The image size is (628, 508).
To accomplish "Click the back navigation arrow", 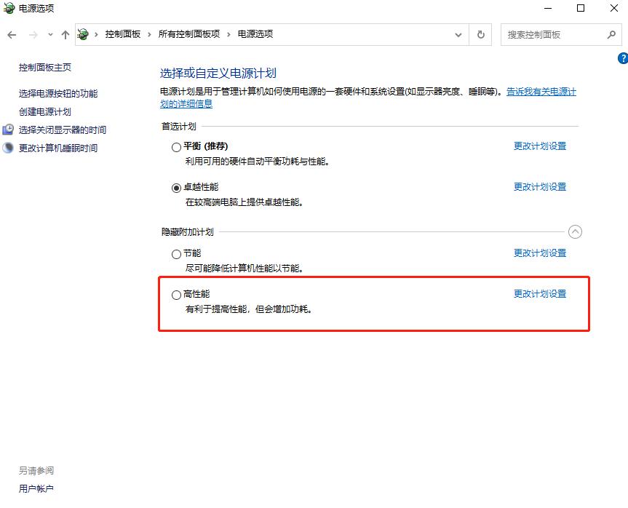I will point(12,34).
